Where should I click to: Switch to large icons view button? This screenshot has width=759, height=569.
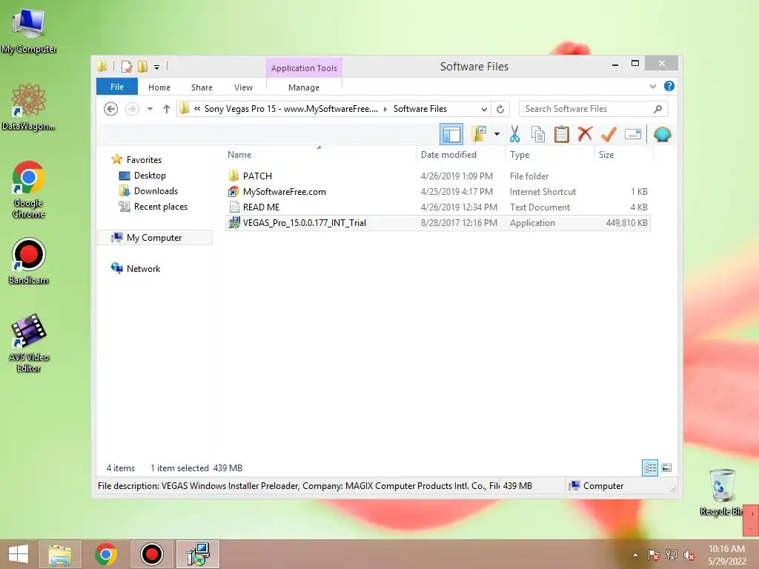(666, 468)
